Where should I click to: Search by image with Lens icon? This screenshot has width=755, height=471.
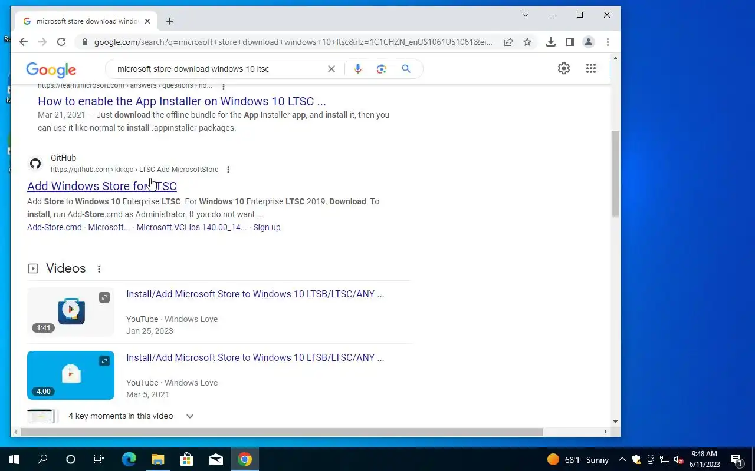pos(382,69)
